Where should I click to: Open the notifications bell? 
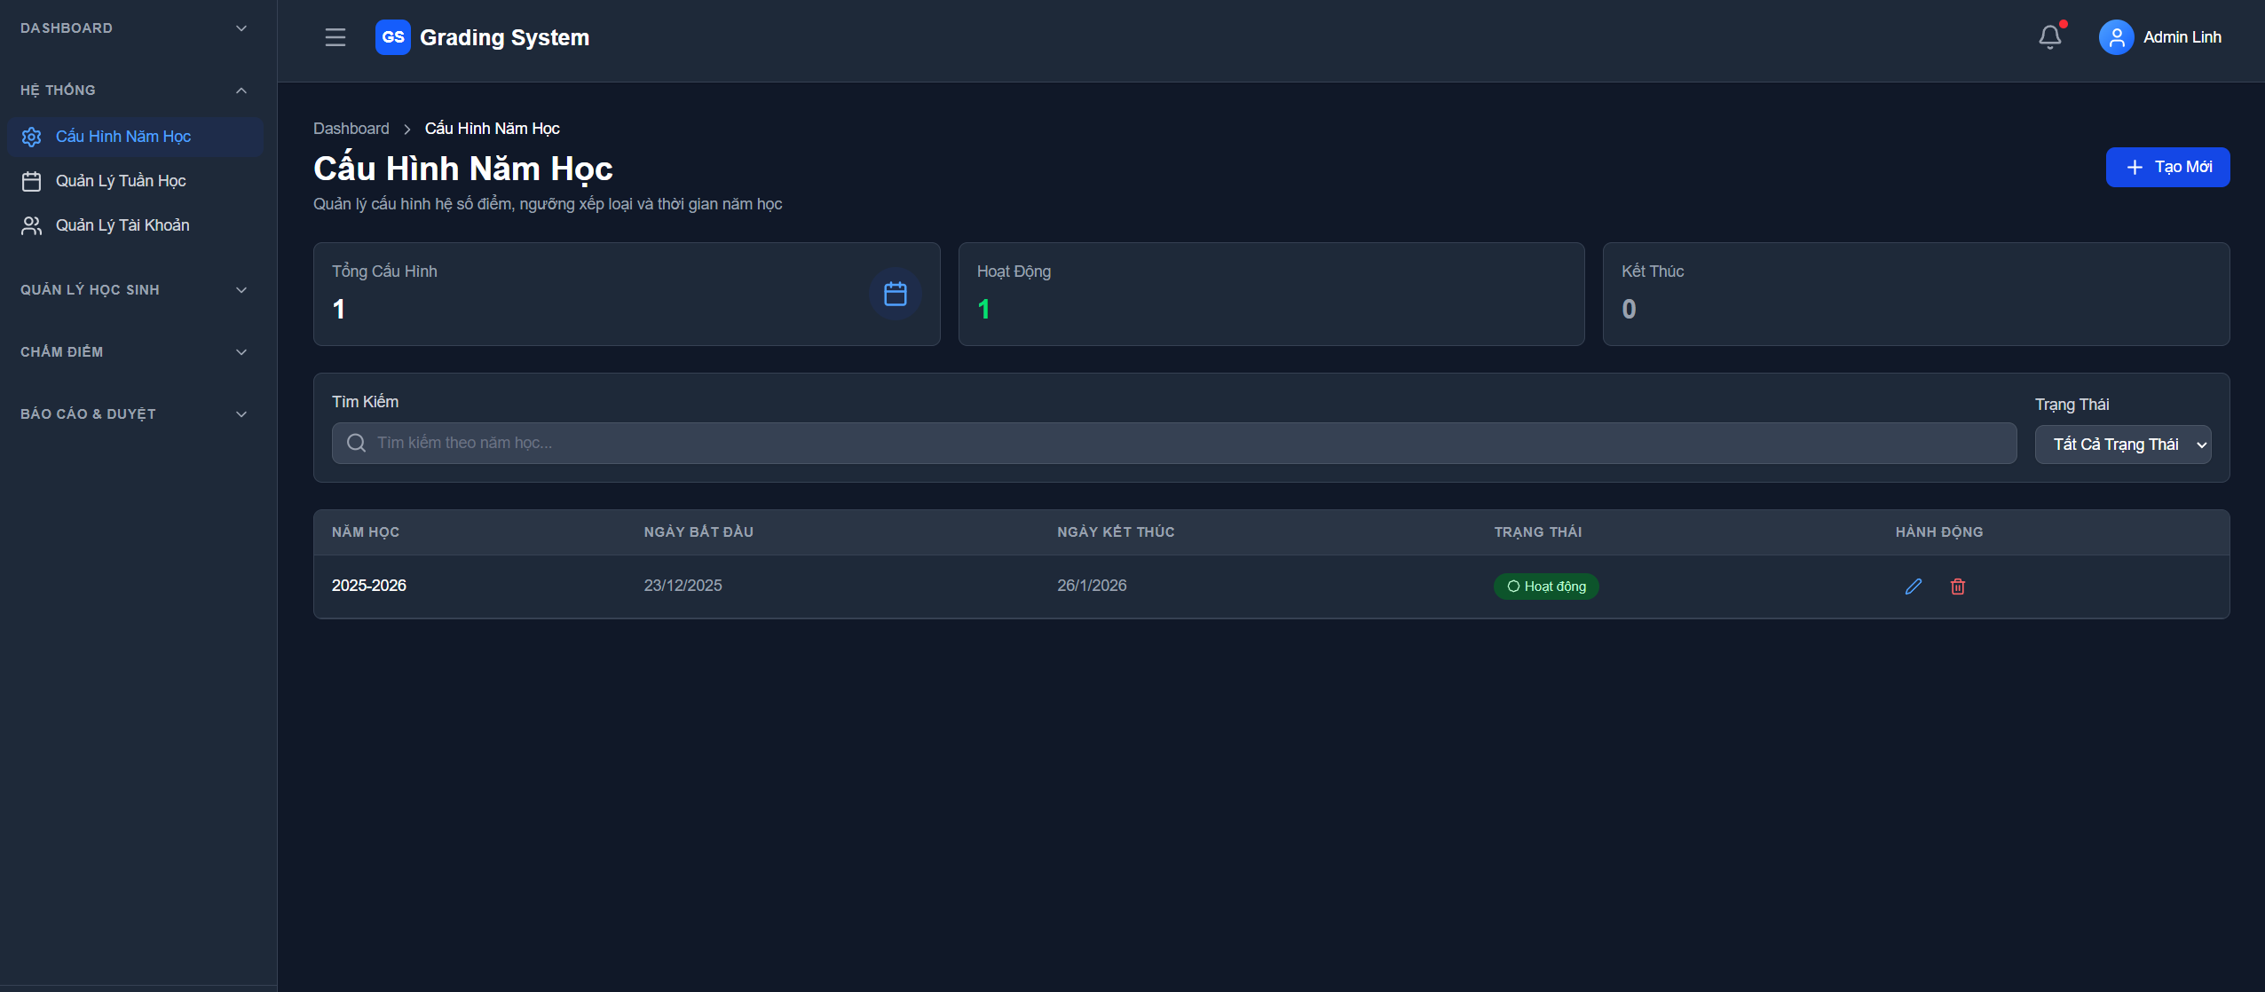[x=2049, y=37]
